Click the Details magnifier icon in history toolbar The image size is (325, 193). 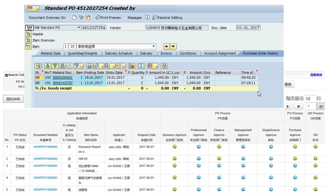tap(38, 66)
